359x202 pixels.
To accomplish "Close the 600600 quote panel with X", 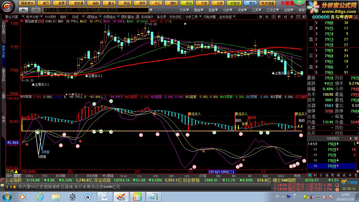I will pyautogui.click(x=356, y=17).
